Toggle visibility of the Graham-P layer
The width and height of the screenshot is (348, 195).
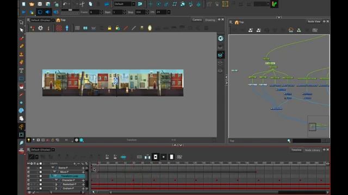click(28, 188)
